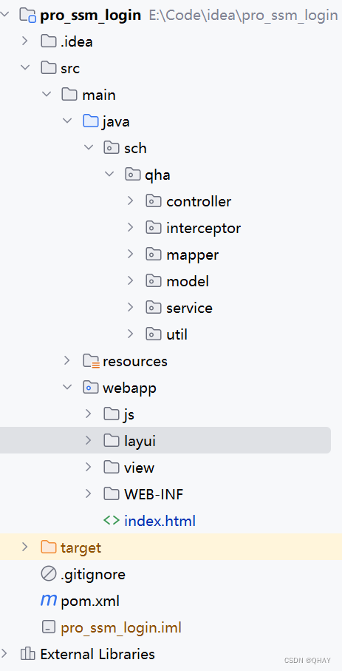The height and width of the screenshot is (671, 342).
Task: Click the External Libraries icon
Action: click(27, 654)
